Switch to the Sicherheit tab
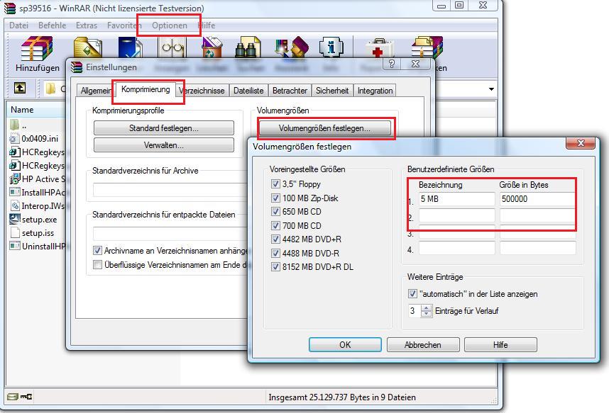Image resolution: width=609 pixels, height=413 pixels. click(332, 91)
